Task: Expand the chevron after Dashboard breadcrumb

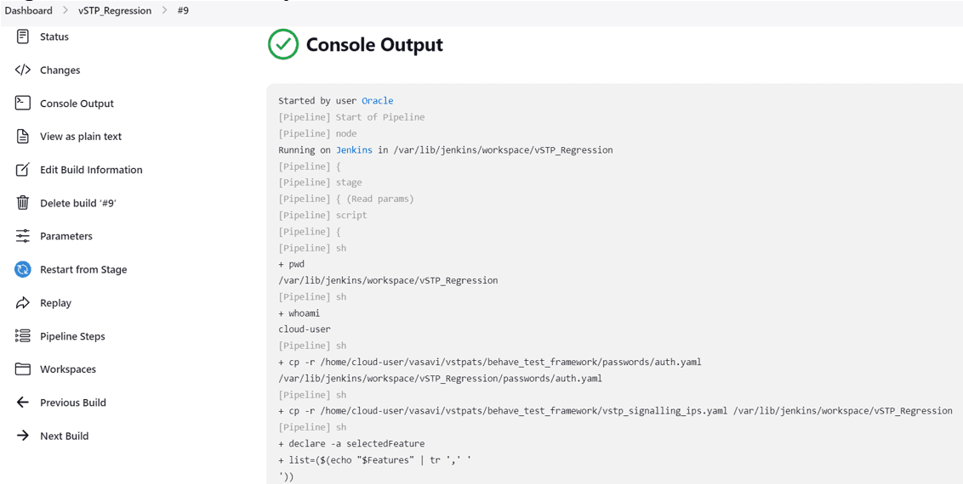Action: click(67, 10)
